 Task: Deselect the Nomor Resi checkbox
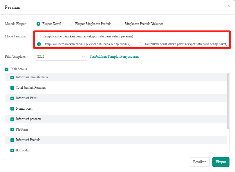pyautogui.click(x=12, y=109)
